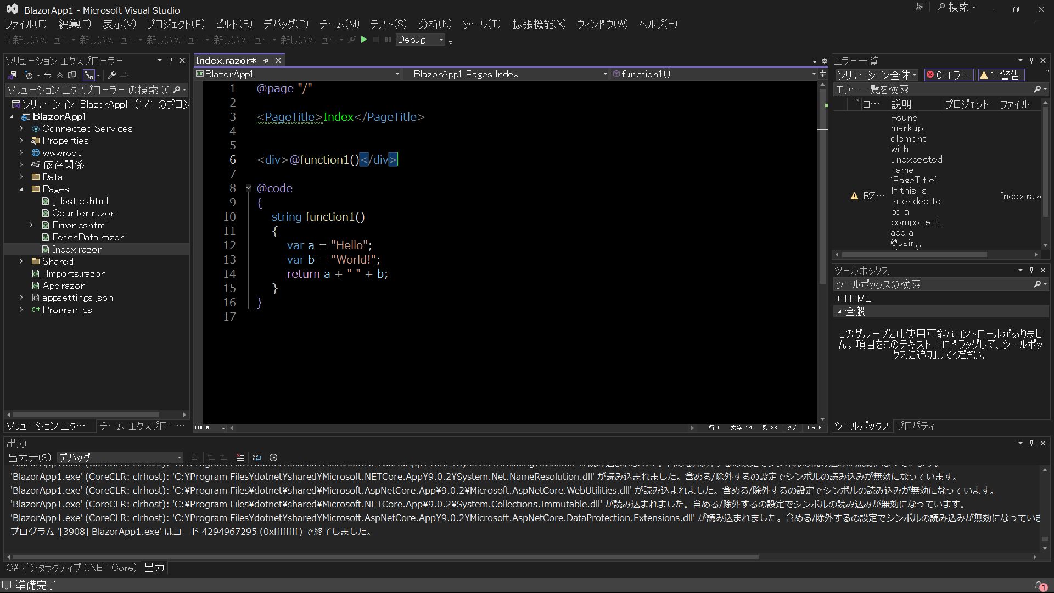Toggle word wrap in Output panel
The width and height of the screenshot is (1054, 593).
(256, 457)
